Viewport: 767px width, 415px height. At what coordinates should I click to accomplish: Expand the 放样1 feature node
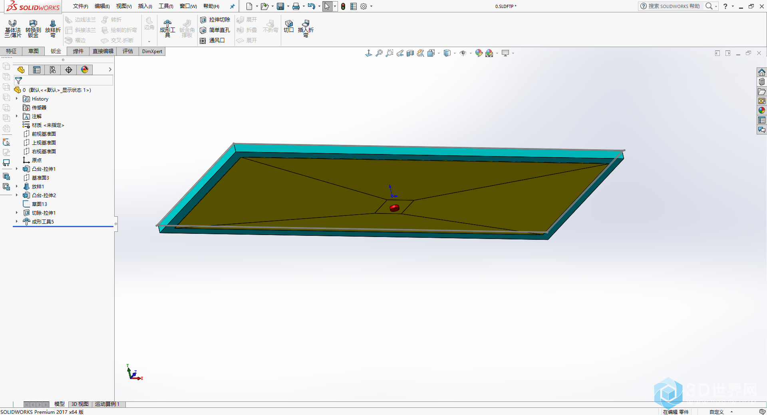[x=17, y=186]
